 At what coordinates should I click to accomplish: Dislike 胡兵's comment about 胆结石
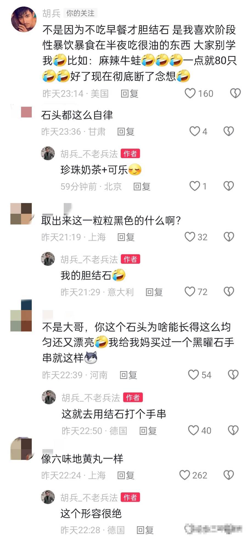click(235, 93)
